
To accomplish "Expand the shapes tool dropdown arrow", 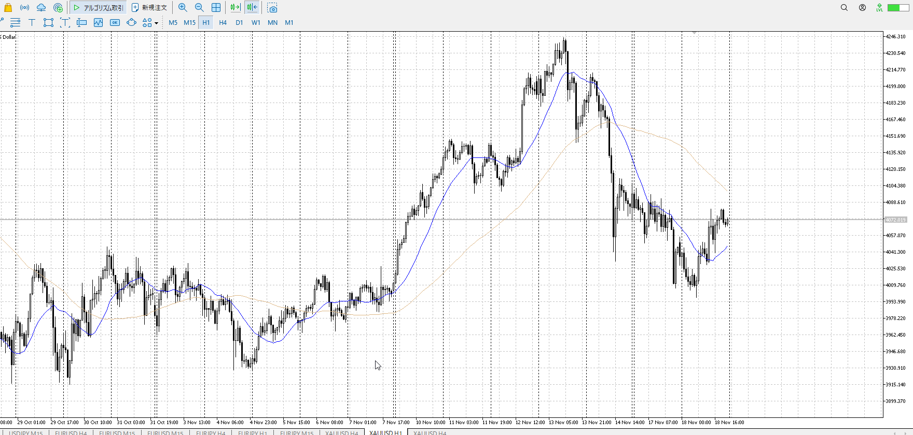I will pos(156,23).
